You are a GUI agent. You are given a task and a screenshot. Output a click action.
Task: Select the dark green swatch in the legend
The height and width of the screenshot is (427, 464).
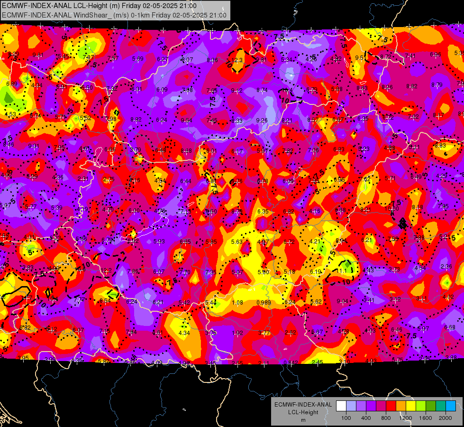(431, 406)
